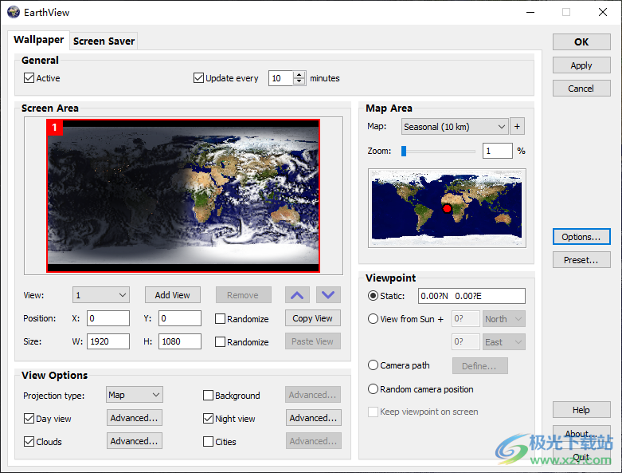The width and height of the screenshot is (622, 473).
Task: Enable the Background checkbox
Action: click(x=208, y=396)
